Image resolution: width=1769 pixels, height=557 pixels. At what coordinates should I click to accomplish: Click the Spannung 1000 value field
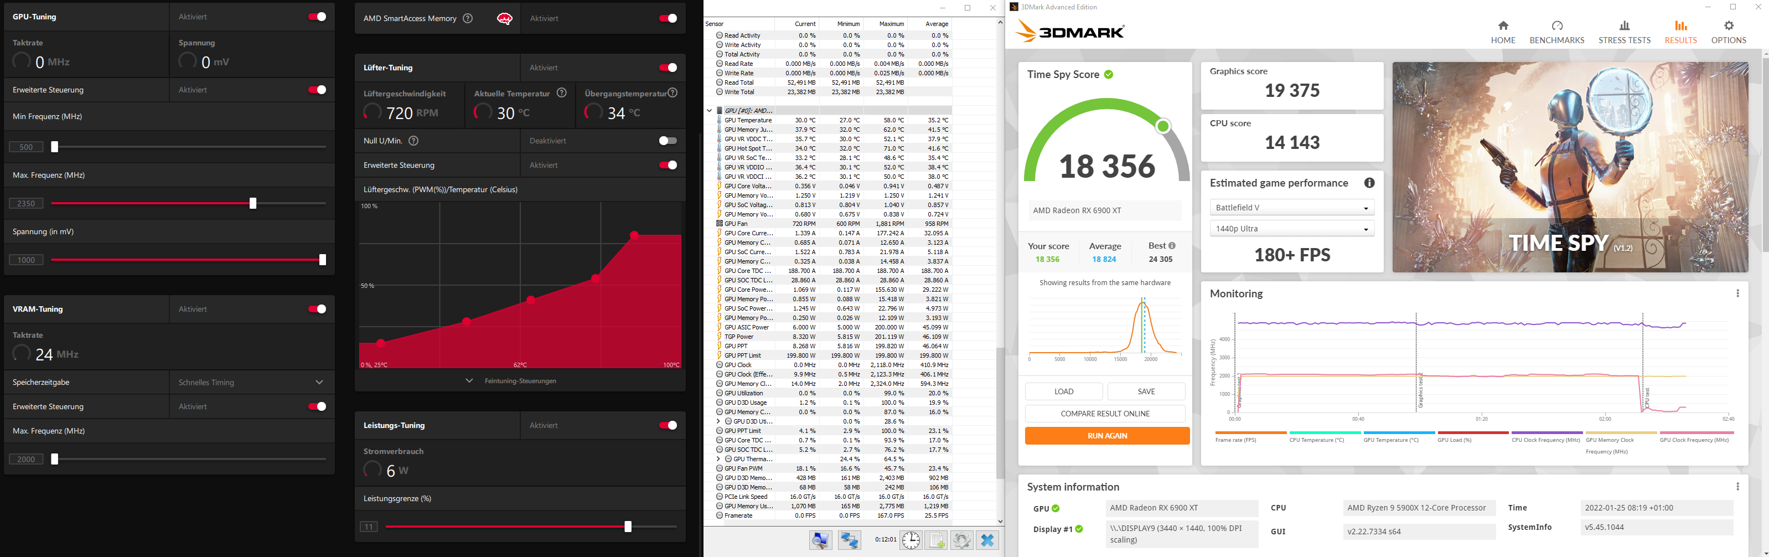(x=26, y=260)
